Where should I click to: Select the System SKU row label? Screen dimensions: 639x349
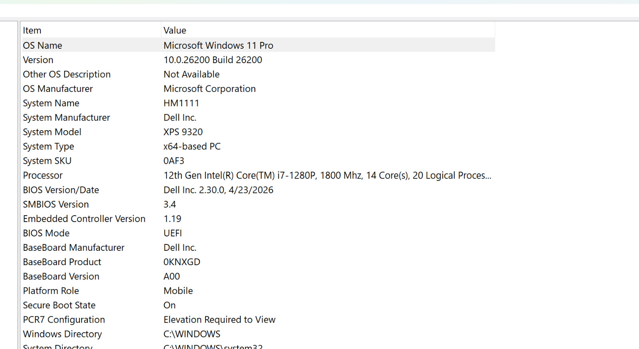[47, 161]
